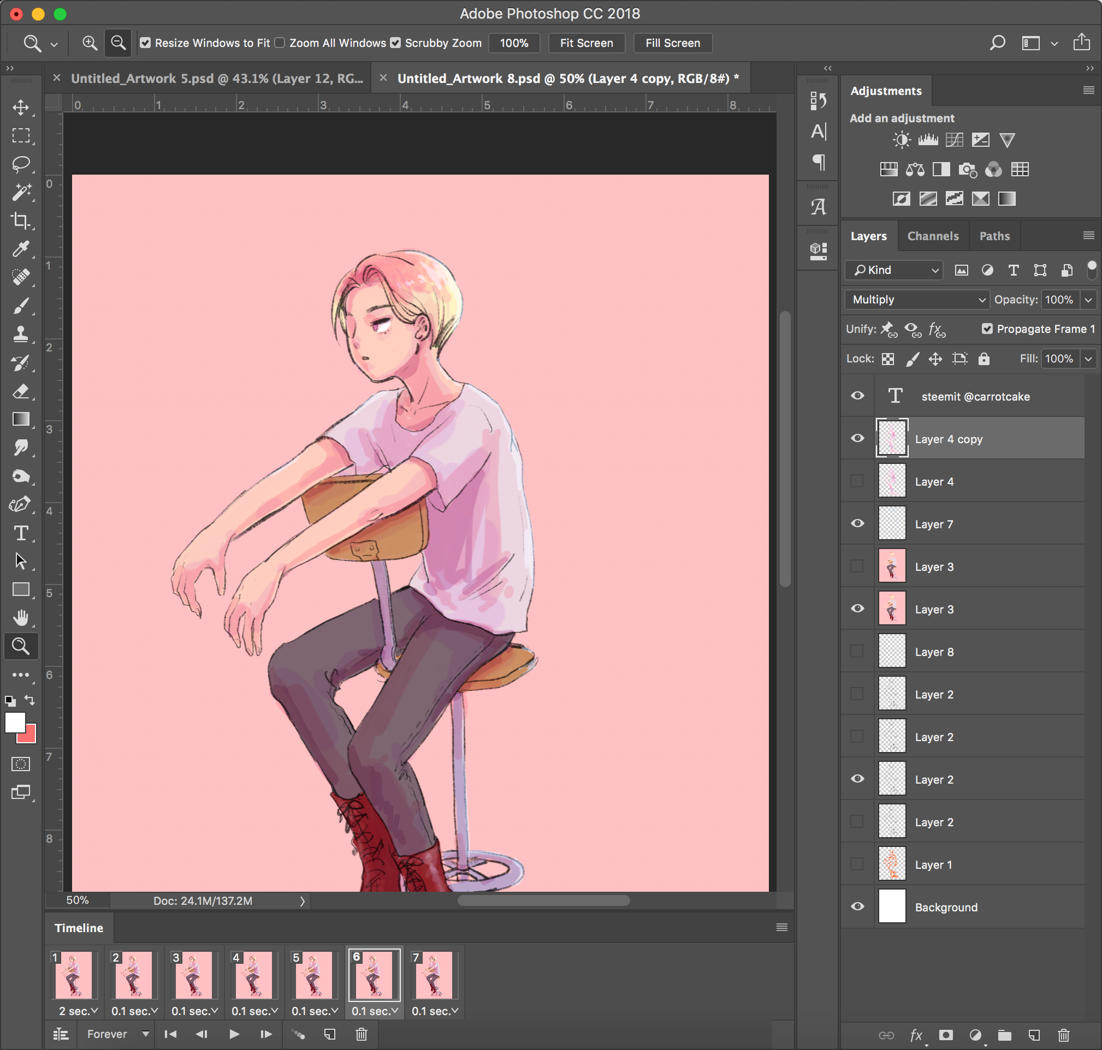Viewport: 1102px width, 1050px height.
Task: Delete the selected timeline frame
Action: point(362,1034)
